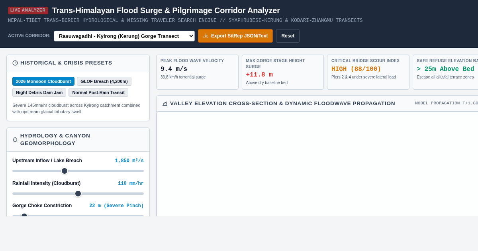Select the 2026 Monsoon Cloudburst preset
The image size is (478, 251).
pos(43,81)
